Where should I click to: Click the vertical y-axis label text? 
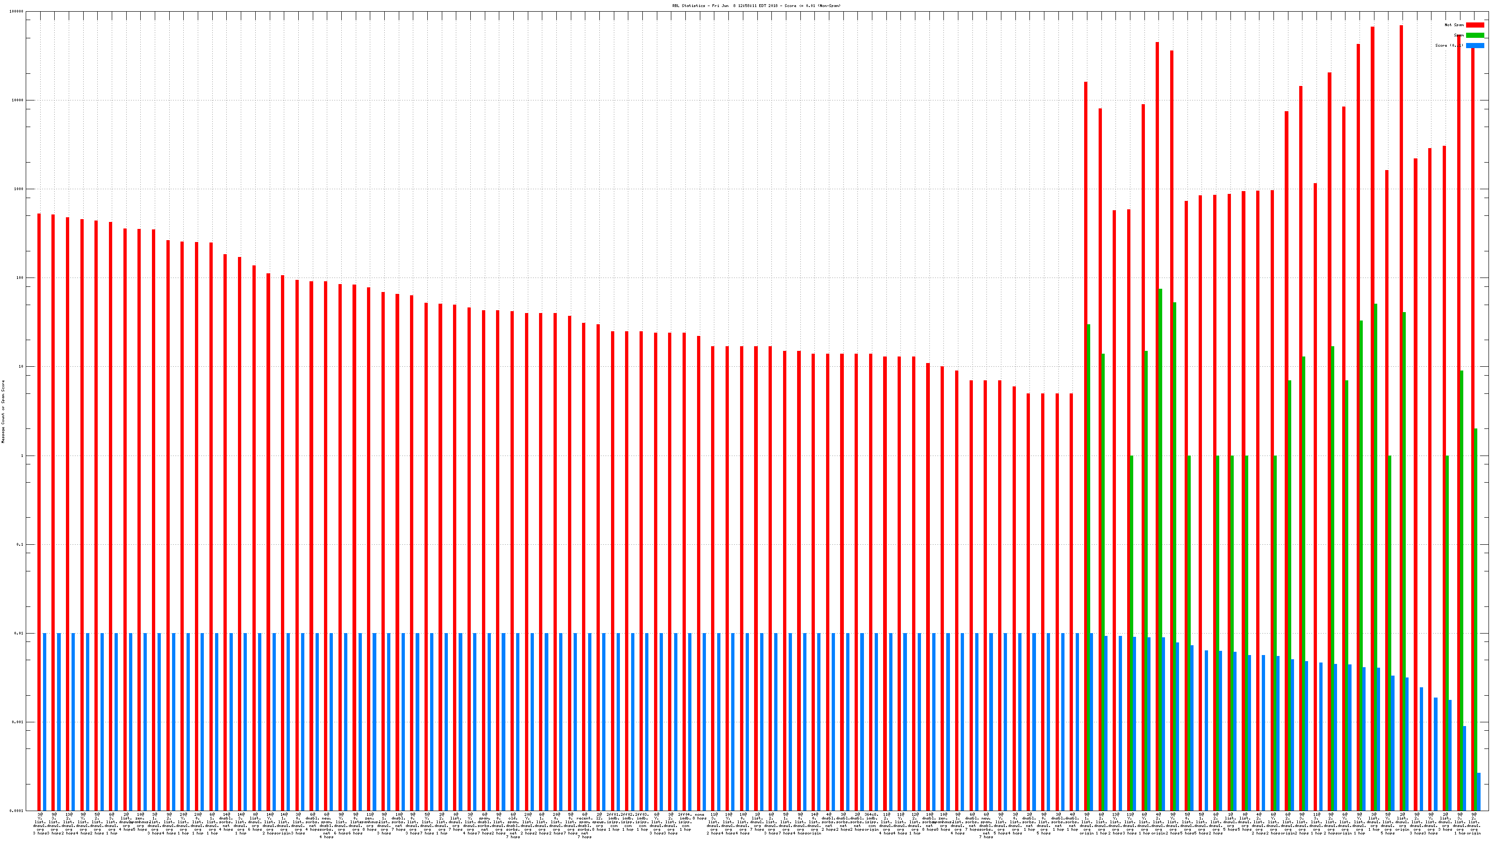coord(3,412)
